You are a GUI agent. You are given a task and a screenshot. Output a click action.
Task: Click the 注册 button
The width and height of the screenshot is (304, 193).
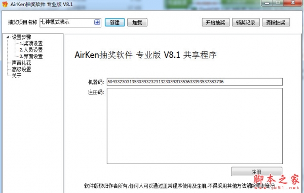(256, 172)
